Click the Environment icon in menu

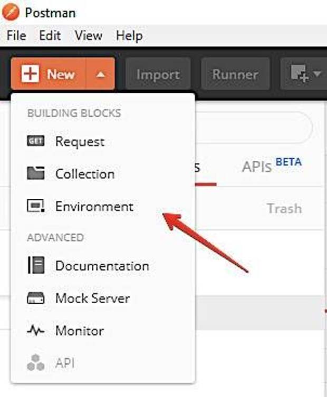coord(36,206)
